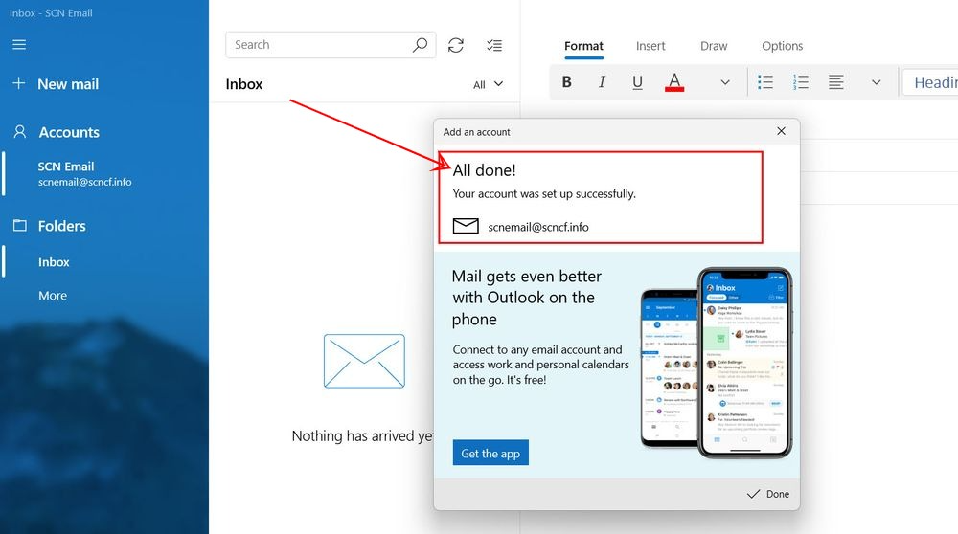Image resolution: width=958 pixels, height=534 pixels.
Task: Open the Heading styles box
Action: click(930, 82)
